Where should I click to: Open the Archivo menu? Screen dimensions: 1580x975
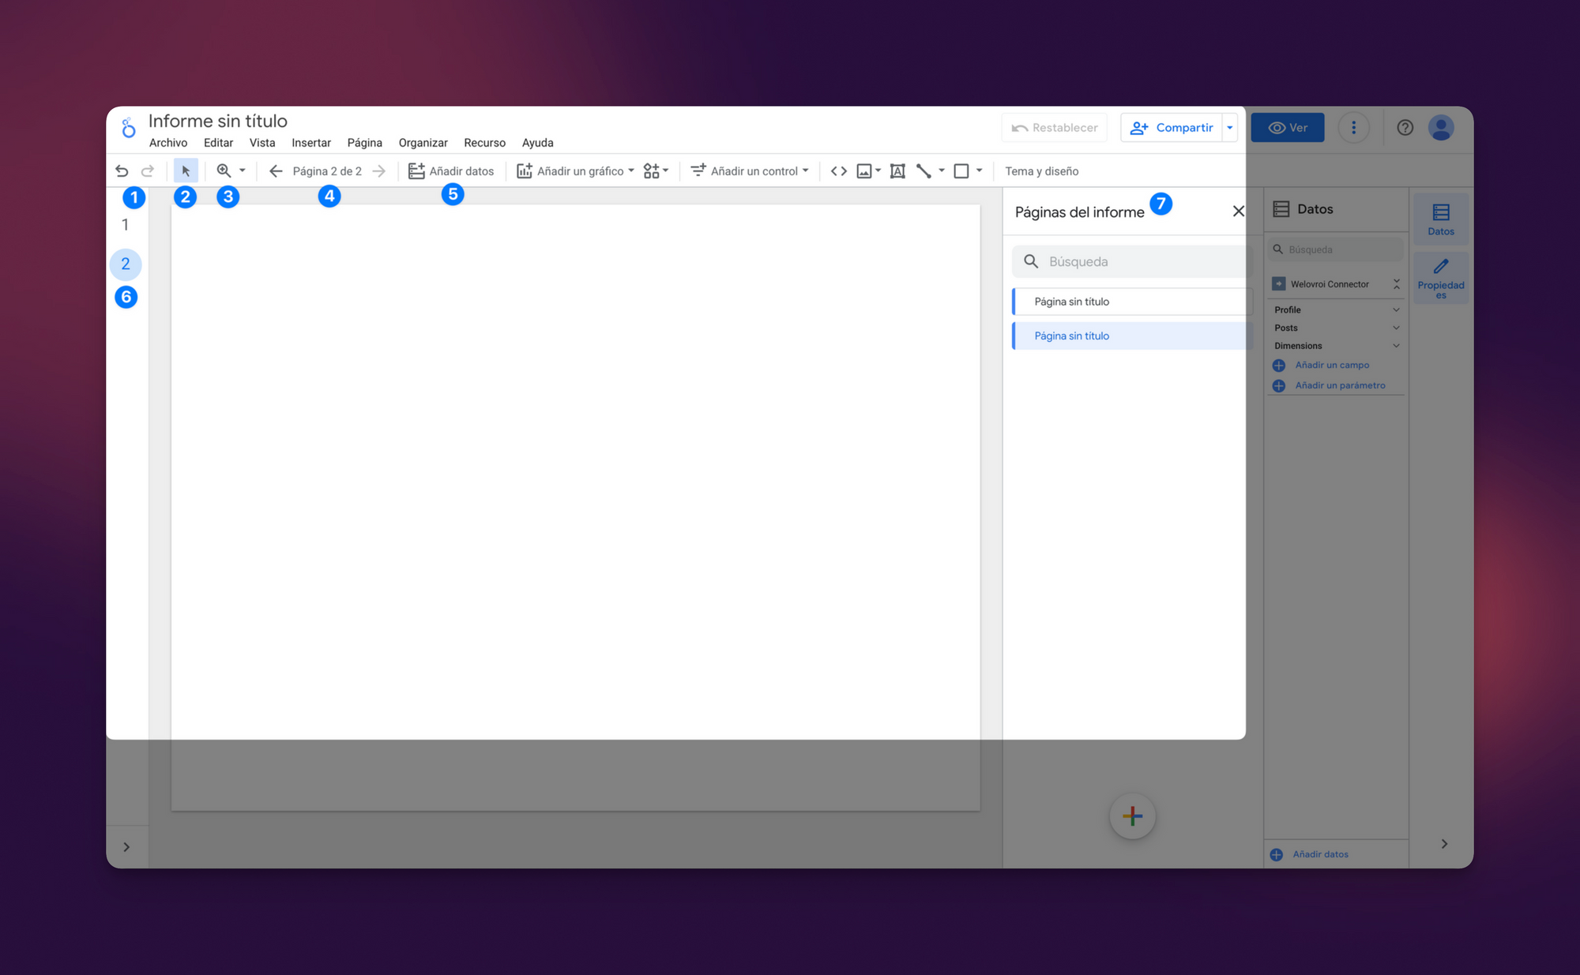pyautogui.click(x=168, y=143)
